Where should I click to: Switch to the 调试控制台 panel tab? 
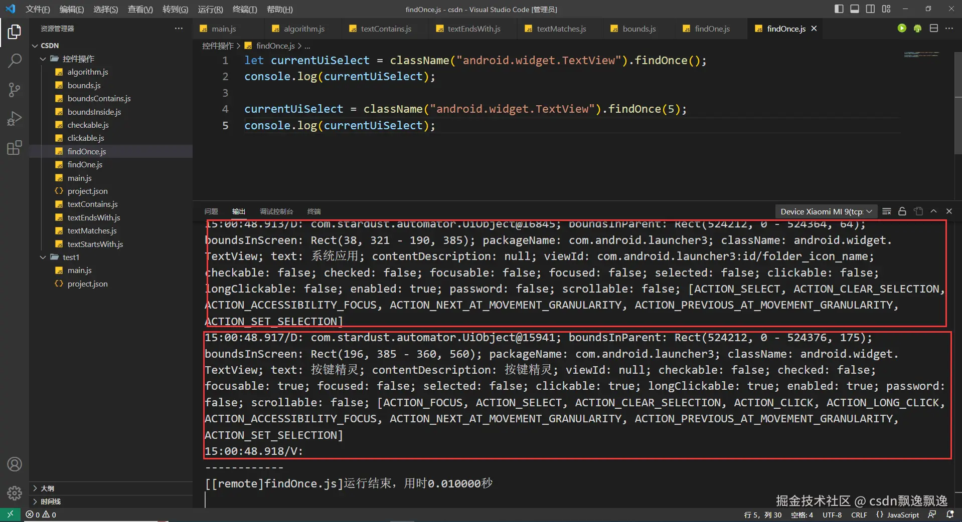coord(276,211)
